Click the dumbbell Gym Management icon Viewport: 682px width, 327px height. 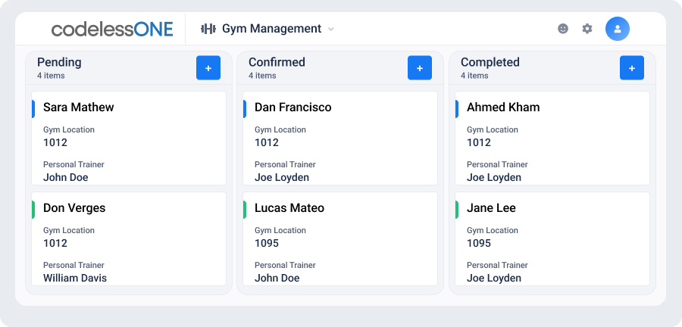(208, 29)
